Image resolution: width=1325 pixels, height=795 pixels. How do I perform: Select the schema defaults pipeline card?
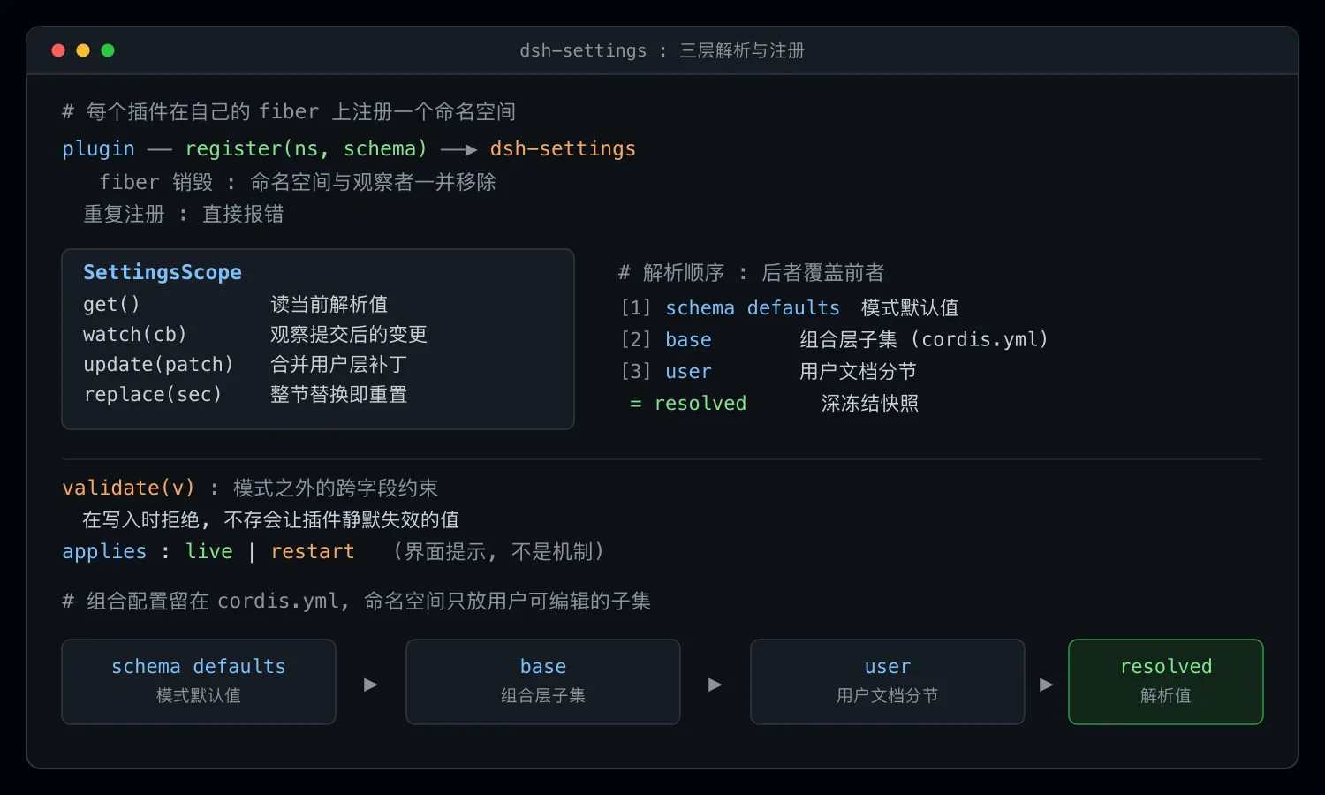click(199, 682)
